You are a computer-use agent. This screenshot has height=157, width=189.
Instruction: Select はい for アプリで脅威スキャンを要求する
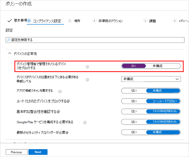[134, 91]
